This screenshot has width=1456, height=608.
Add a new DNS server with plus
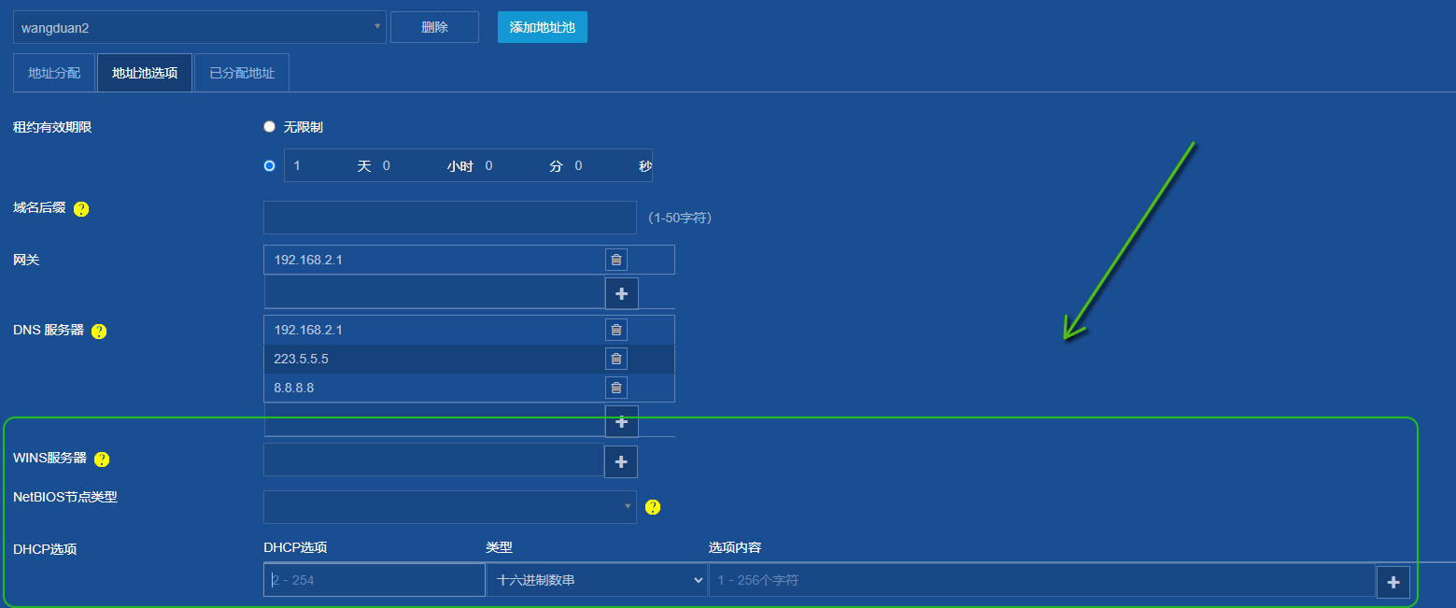622,421
